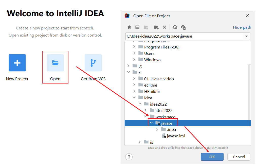This screenshot has width=257, height=167.
Task: Click the Refresh toolbar icon
Action: (x=175, y=27)
